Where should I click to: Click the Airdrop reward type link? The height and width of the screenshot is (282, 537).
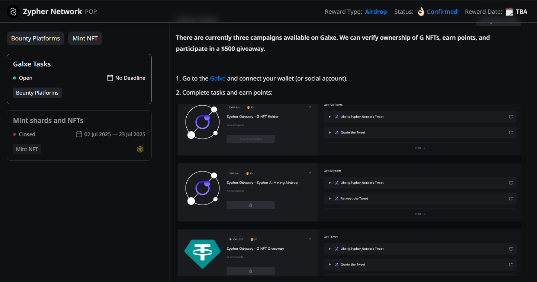pos(376,12)
